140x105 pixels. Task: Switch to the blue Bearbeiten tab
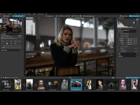tap(19, 16)
